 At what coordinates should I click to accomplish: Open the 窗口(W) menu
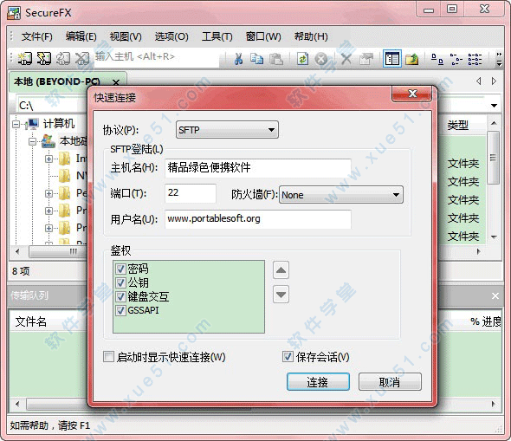click(x=263, y=36)
